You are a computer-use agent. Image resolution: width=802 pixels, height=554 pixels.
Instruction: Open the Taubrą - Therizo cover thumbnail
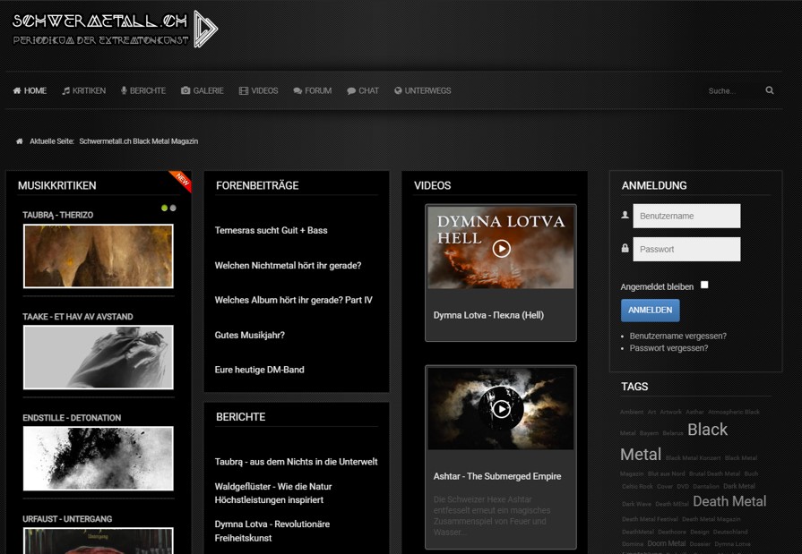99,256
